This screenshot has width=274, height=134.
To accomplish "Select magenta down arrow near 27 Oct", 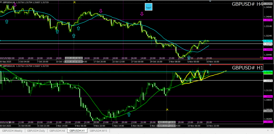I will (x=142, y=14).
